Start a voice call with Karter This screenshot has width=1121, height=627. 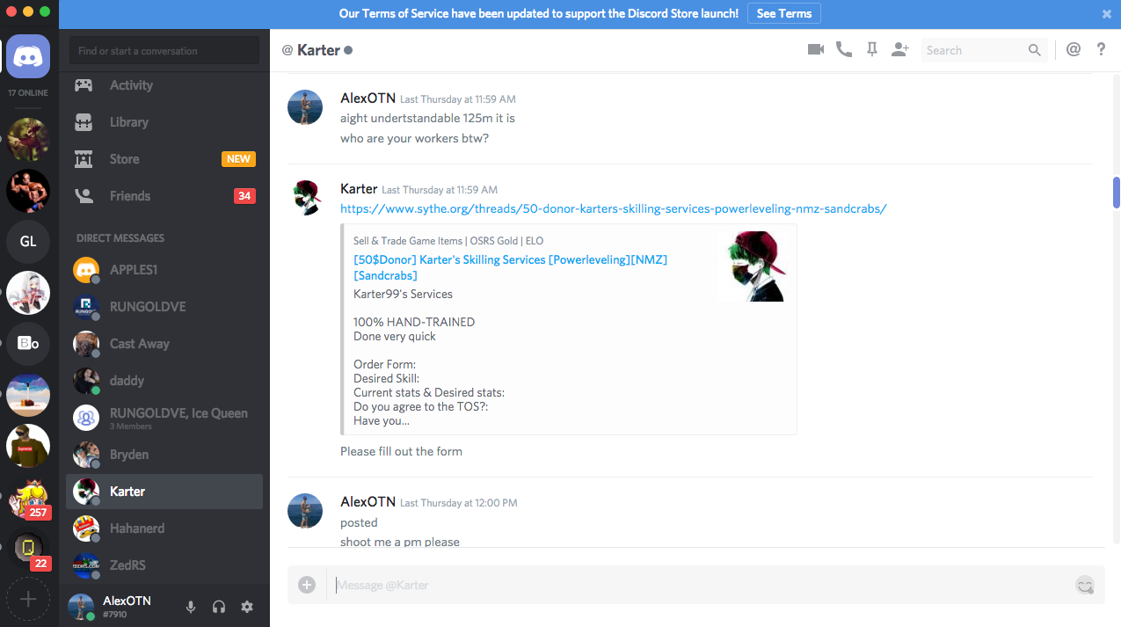844,50
